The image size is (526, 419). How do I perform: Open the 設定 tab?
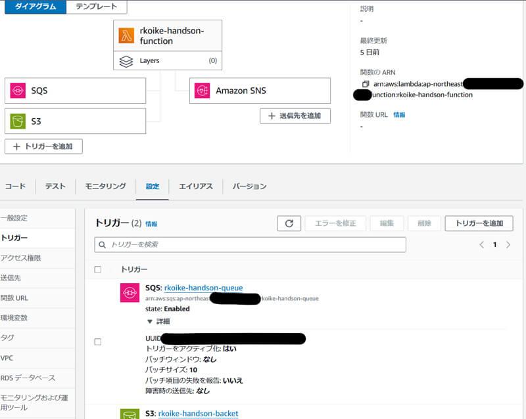click(x=153, y=187)
